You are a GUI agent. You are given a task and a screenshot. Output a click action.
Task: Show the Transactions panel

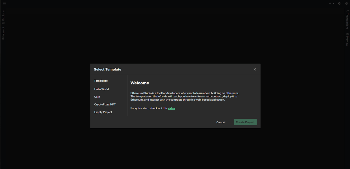click(x=347, y=20)
